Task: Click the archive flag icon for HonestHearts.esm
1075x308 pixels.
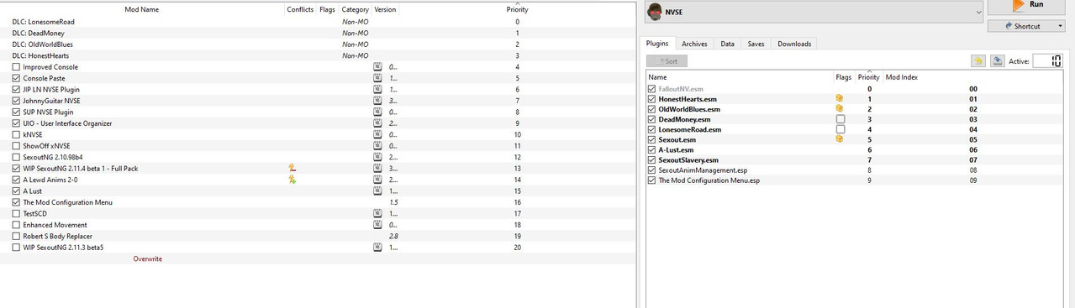Action: point(839,99)
